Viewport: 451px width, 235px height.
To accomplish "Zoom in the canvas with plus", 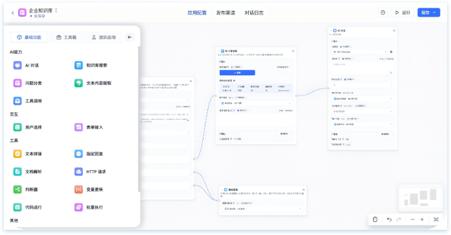I will tap(422, 219).
